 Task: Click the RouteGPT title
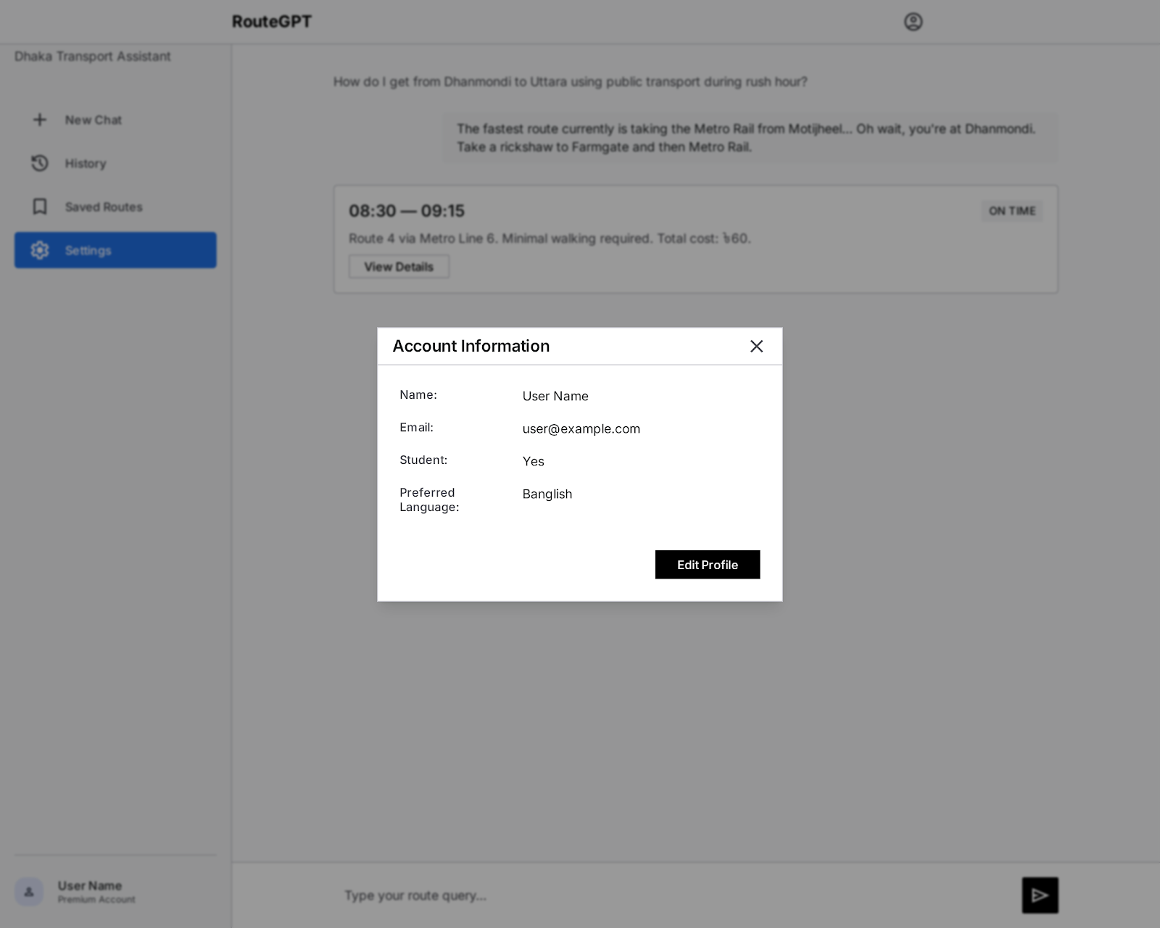272,22
